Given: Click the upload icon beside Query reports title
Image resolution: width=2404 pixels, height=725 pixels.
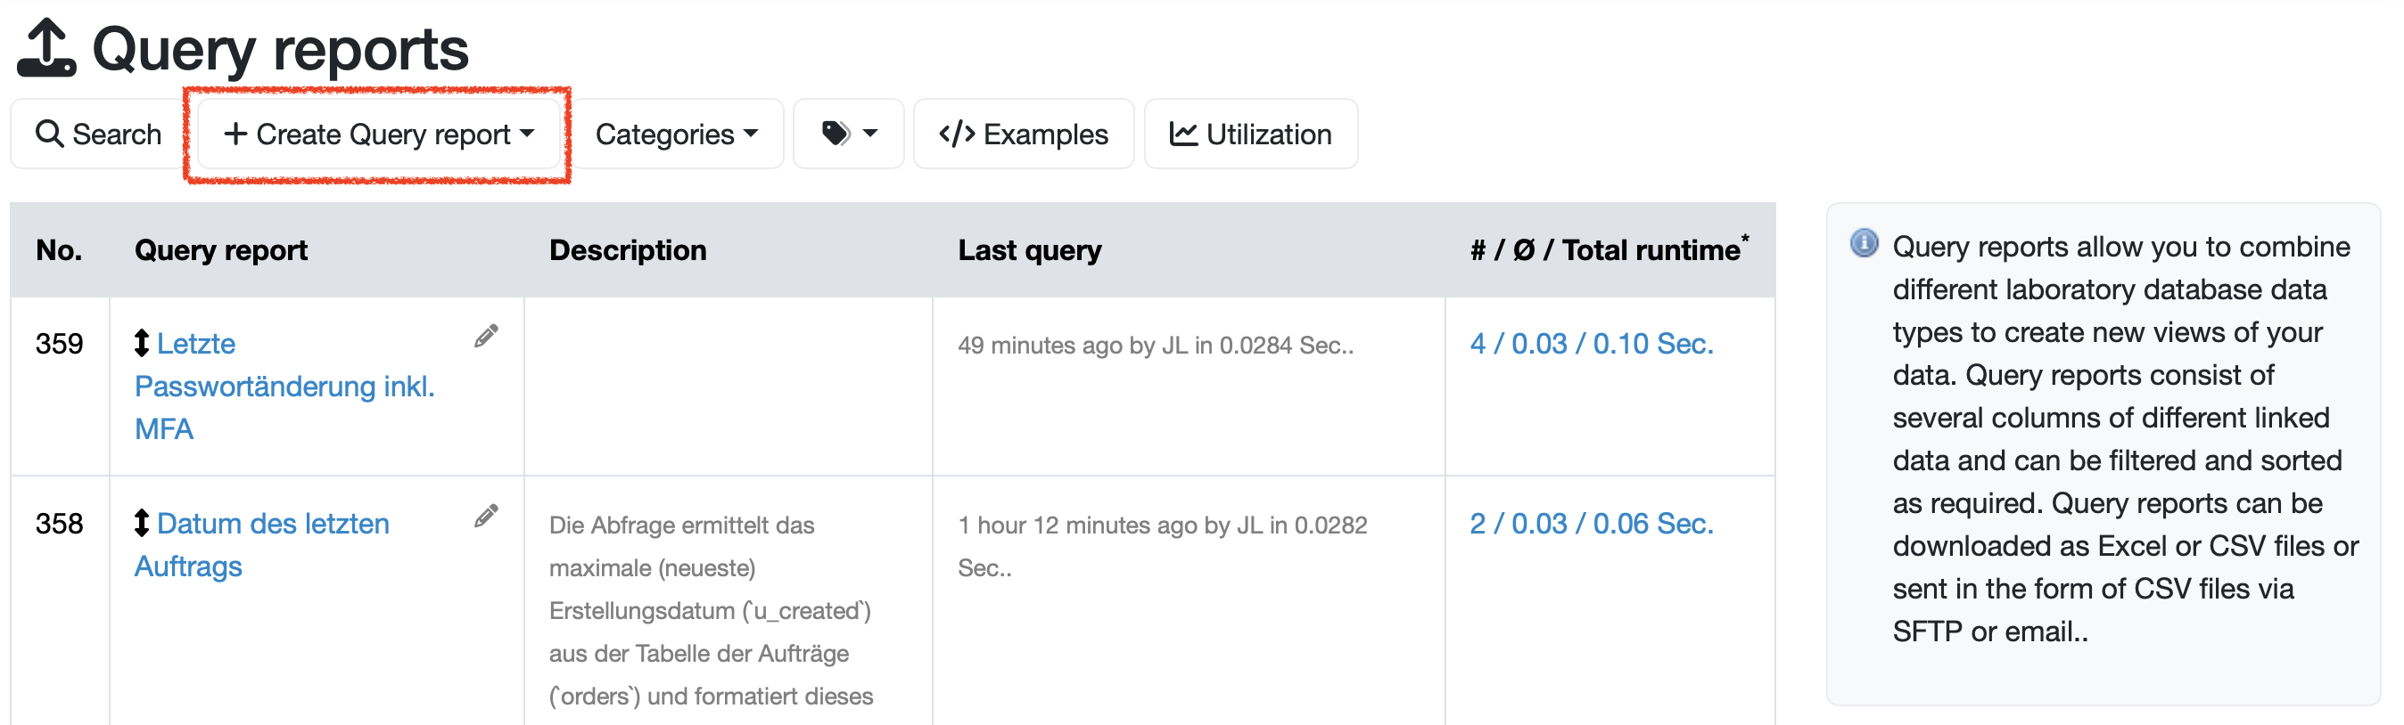Looking at the screenshot, I should pos(45,47).
